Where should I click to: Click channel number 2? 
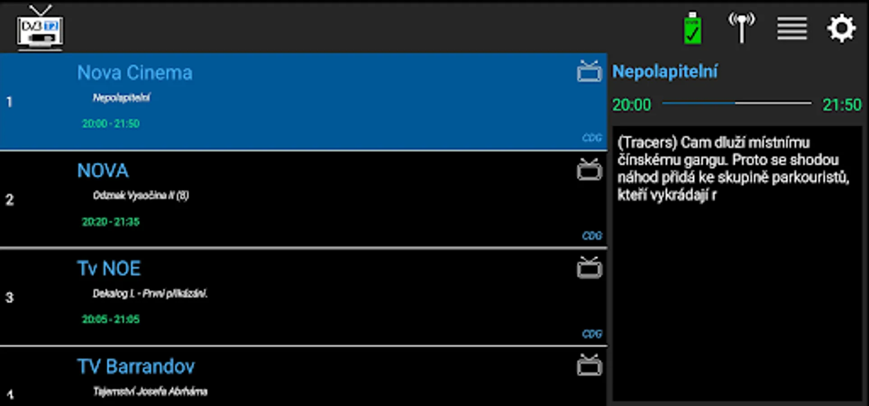pos(9,200)
